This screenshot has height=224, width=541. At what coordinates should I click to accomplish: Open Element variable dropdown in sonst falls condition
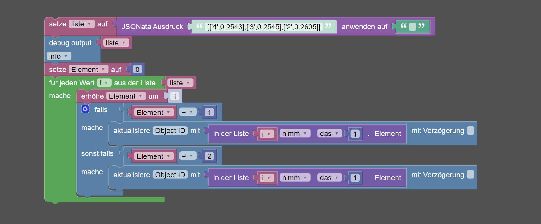point(154,156)
